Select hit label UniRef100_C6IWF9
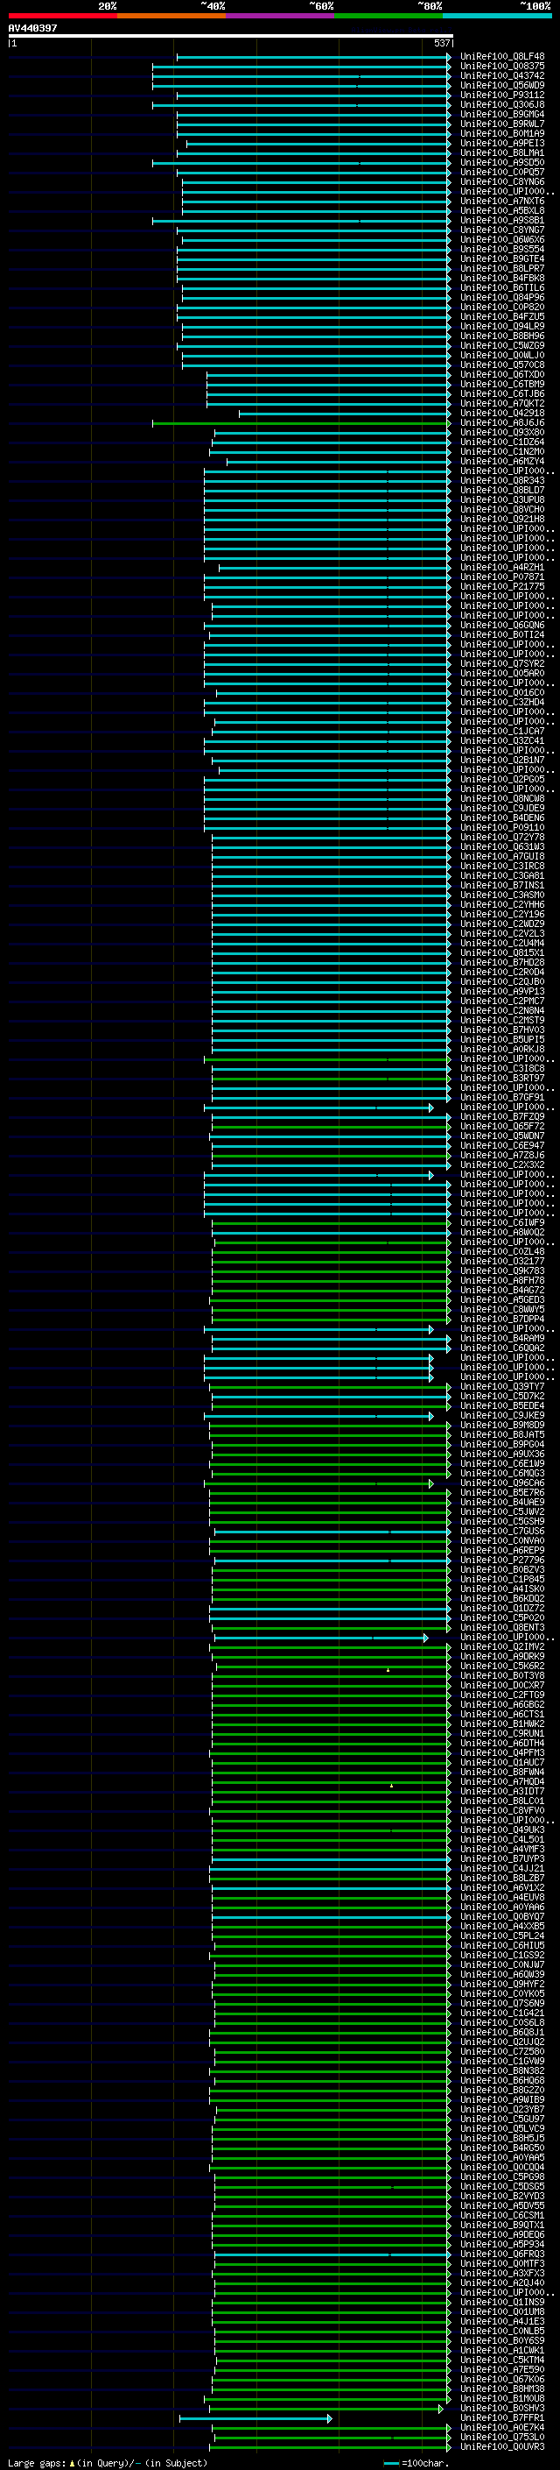 tap(501, 1222)
